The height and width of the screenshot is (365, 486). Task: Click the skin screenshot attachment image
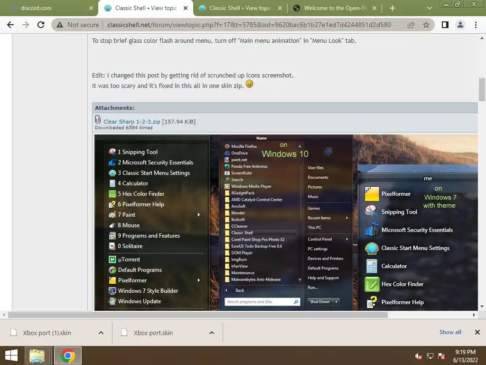click(x=286, y=222)
